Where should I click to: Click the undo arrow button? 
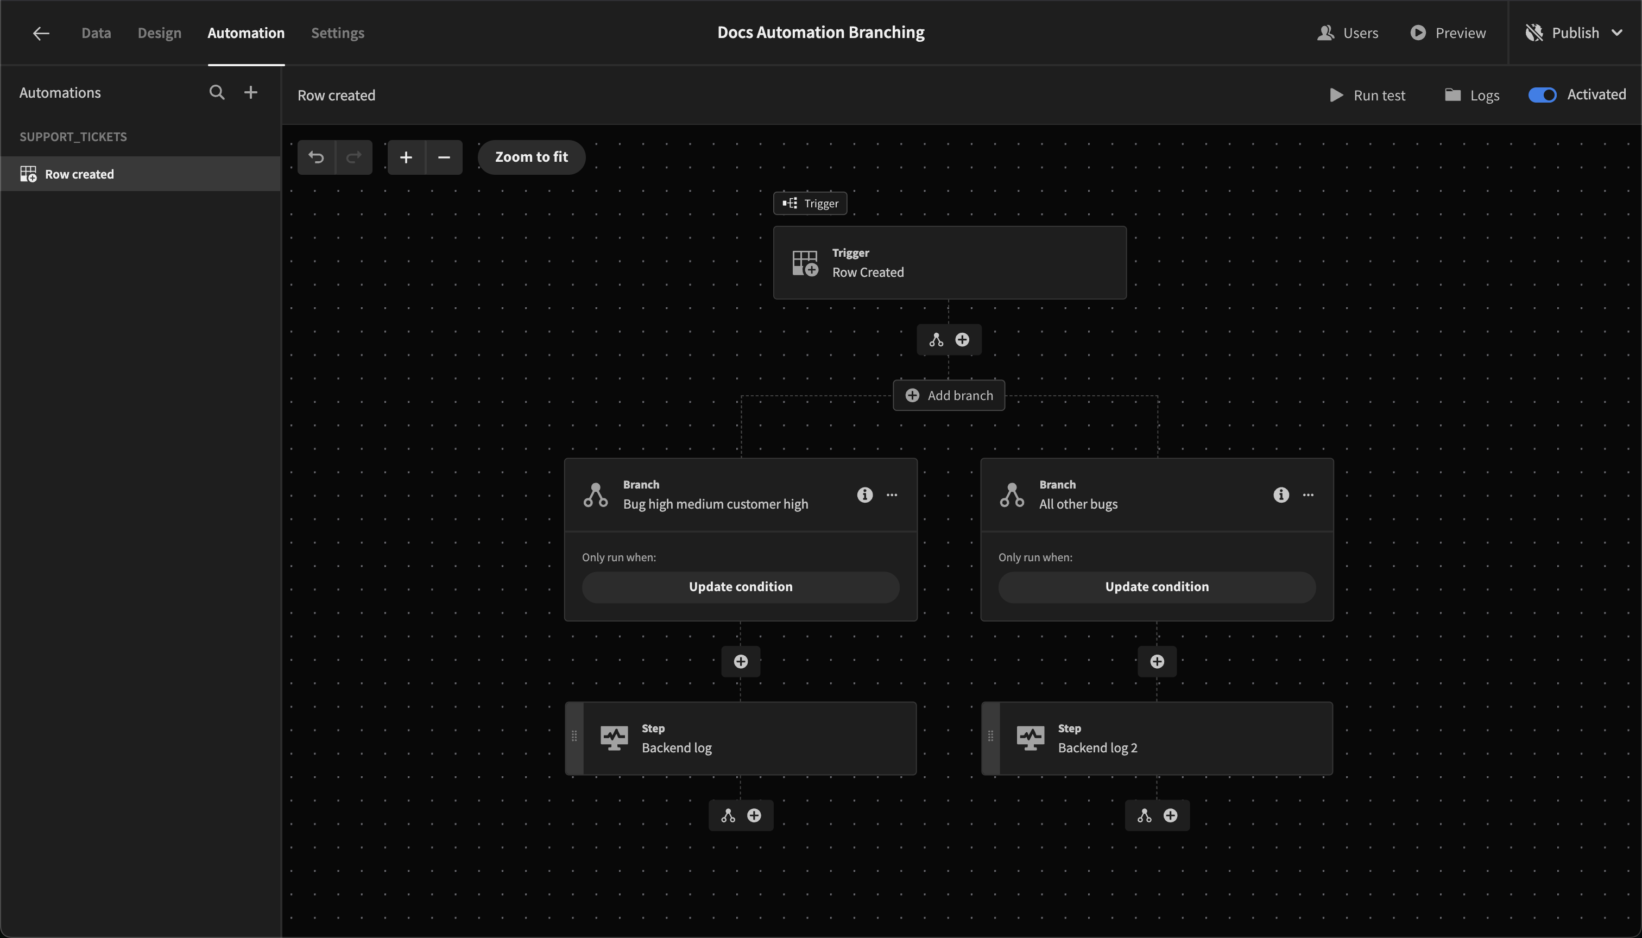pos(316,157)
